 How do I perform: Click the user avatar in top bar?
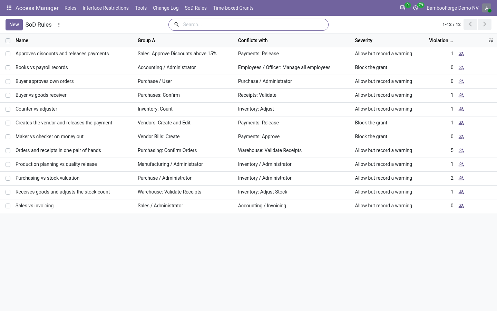tap(487, 8)
